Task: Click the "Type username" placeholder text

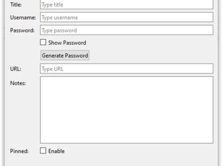Action: click(x=60, y=17)
